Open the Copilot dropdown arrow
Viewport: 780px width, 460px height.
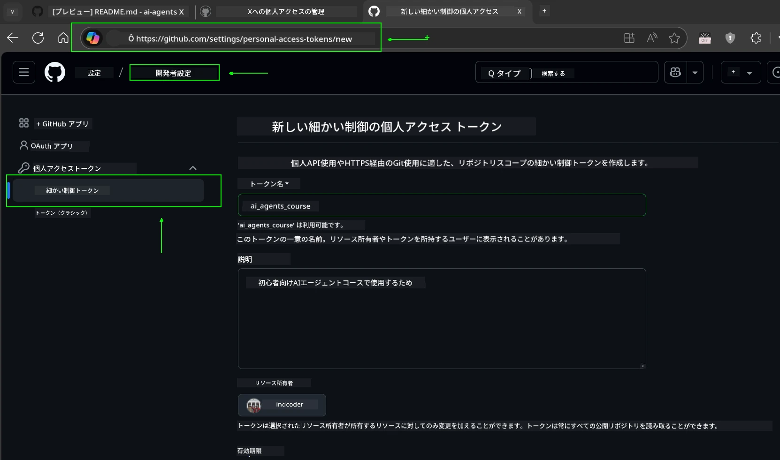click(x=695, y=72)
